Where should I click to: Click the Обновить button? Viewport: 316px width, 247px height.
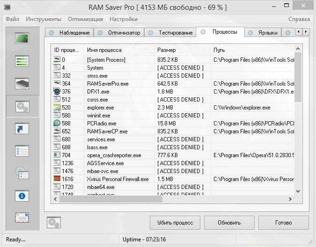[229, 223]
